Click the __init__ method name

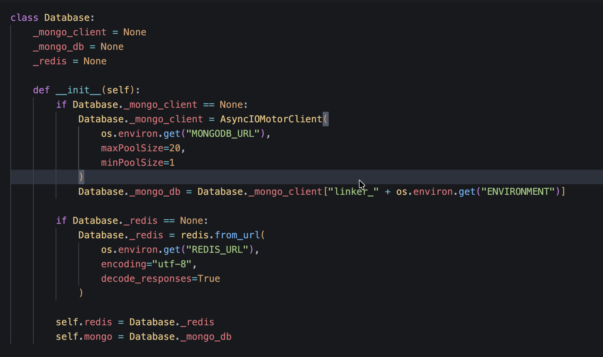tap(78, 90)
